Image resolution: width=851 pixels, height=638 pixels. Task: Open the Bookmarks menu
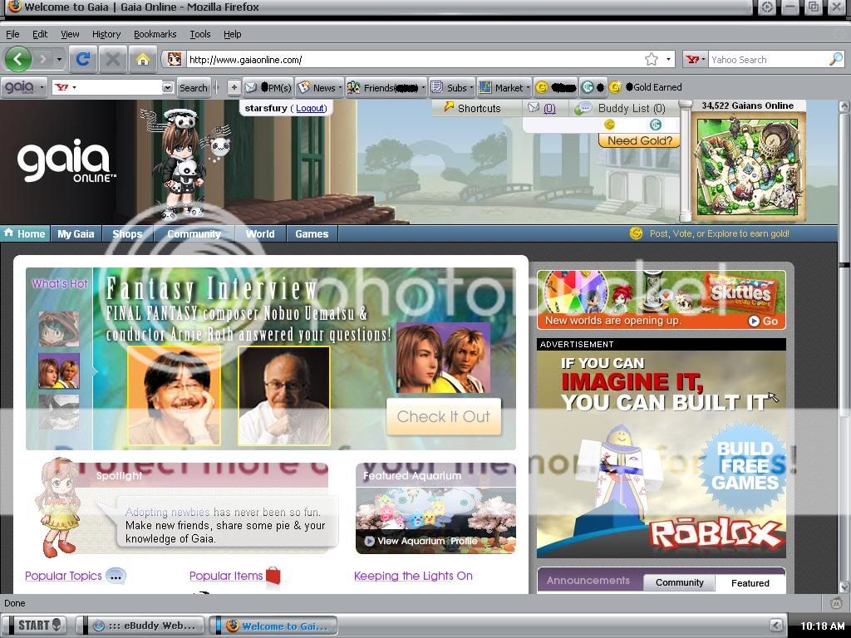point(155,34)
